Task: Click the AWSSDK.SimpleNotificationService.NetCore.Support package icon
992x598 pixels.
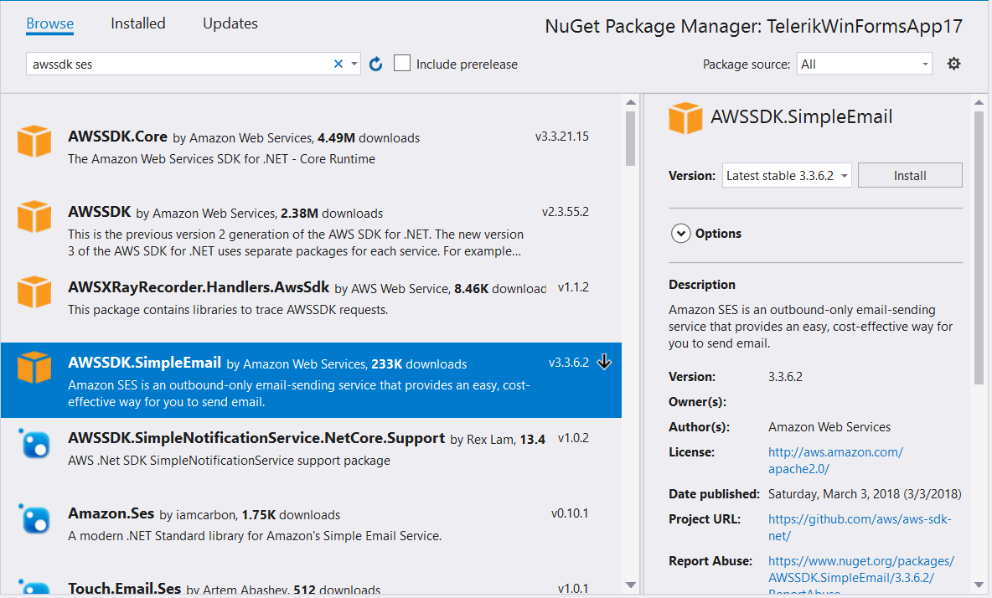Action: pyautogui.click(x=34, y=443)
